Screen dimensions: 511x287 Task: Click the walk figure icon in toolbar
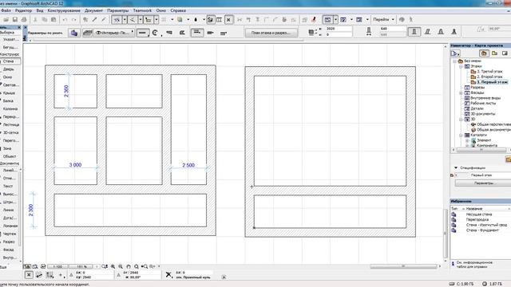pos(411,19)
